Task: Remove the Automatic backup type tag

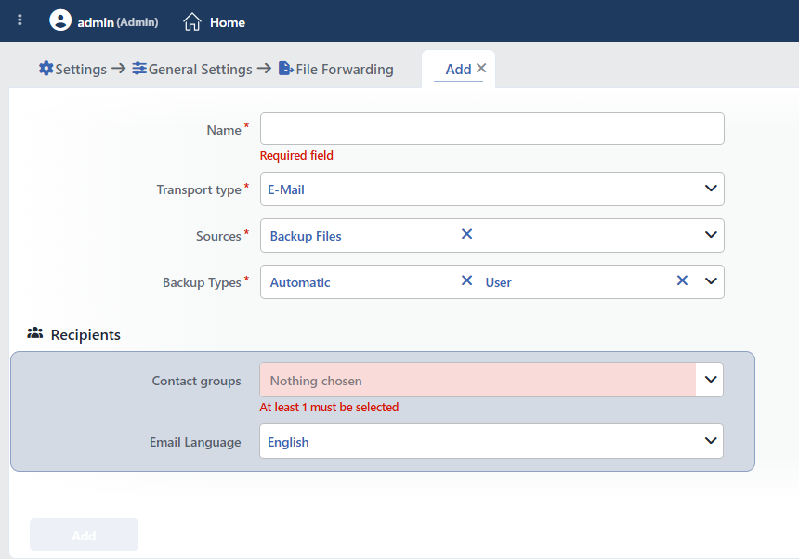Action: point(466,280)
